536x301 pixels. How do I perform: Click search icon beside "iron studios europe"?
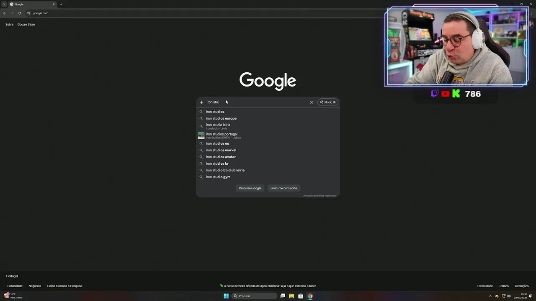[201, 118]
